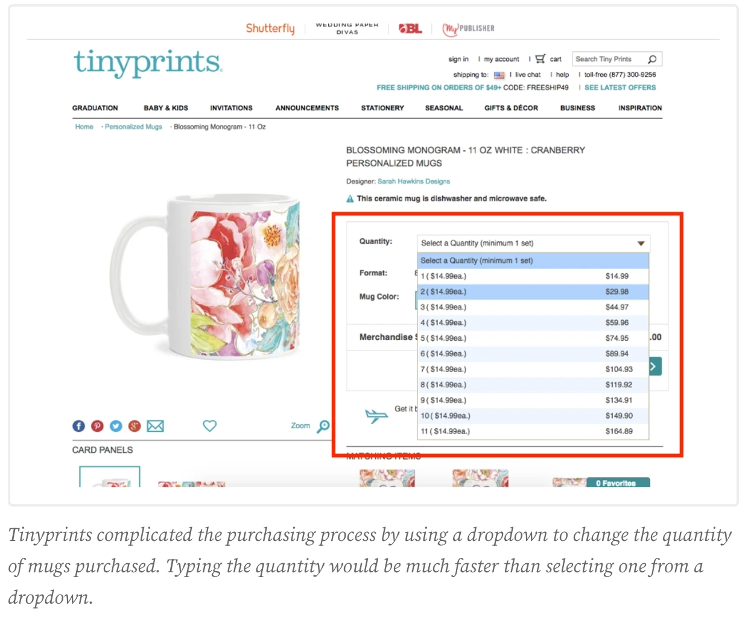The width and height of the screenshot is (748, 632).
Task: Open the Invitations menu
Action: [x=231, y=108]
